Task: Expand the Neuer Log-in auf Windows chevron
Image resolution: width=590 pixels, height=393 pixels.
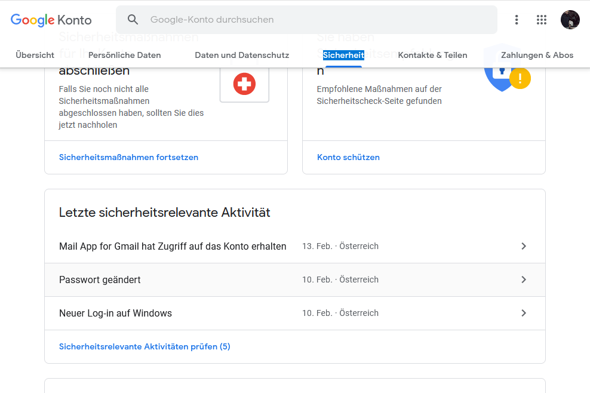Action: [524, 313]
